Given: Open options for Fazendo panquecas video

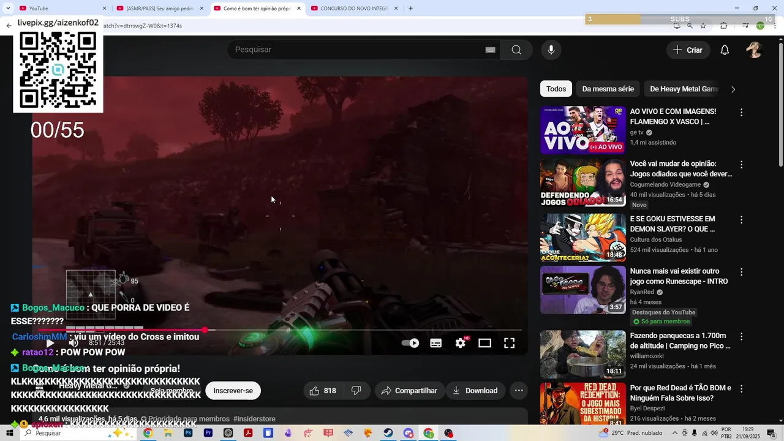Looking at the screenshot, I should (x=741, y=337).
